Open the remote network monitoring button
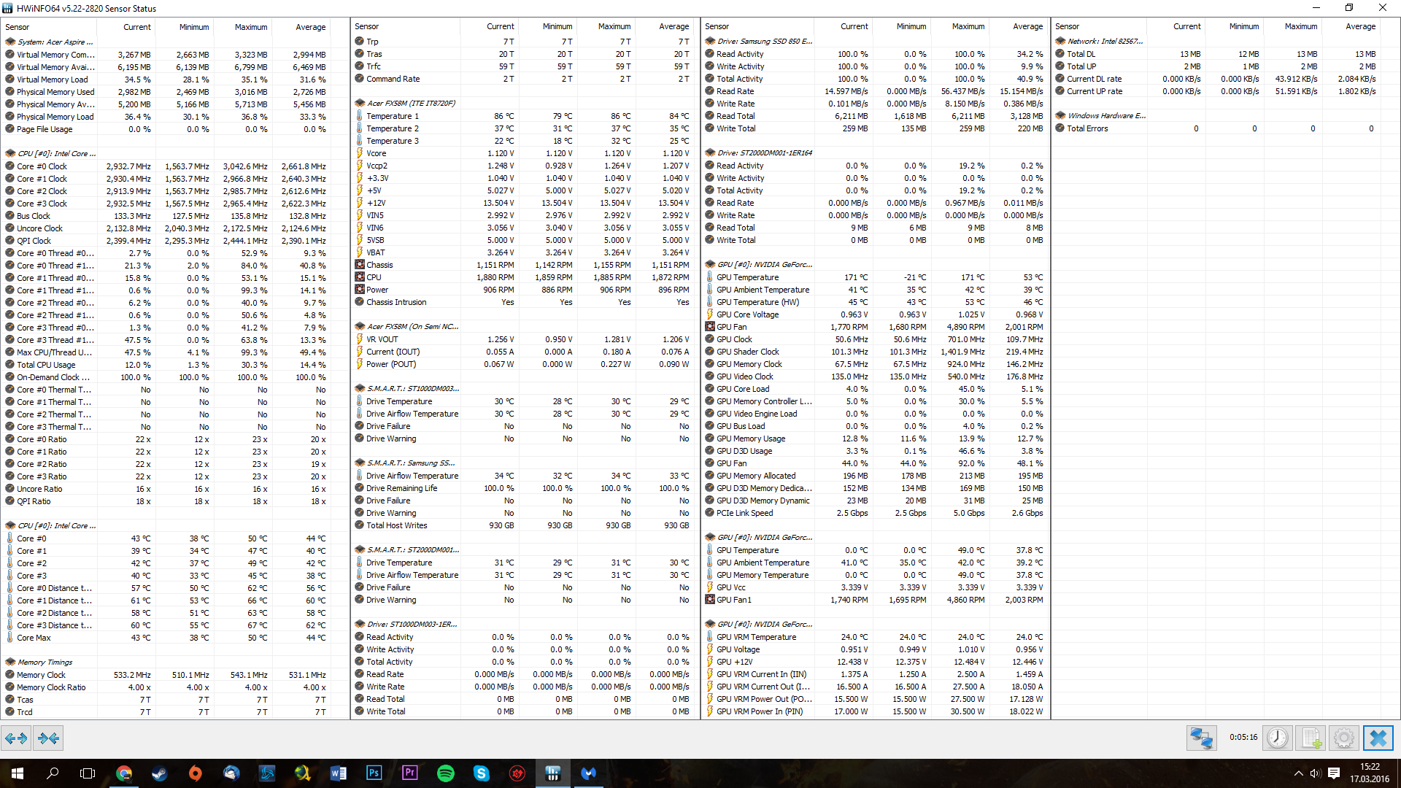 [1201, 738]
